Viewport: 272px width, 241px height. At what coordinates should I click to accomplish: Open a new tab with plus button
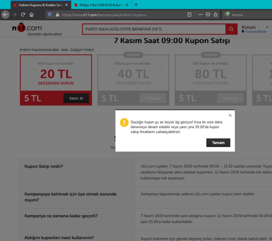(136, 5)
